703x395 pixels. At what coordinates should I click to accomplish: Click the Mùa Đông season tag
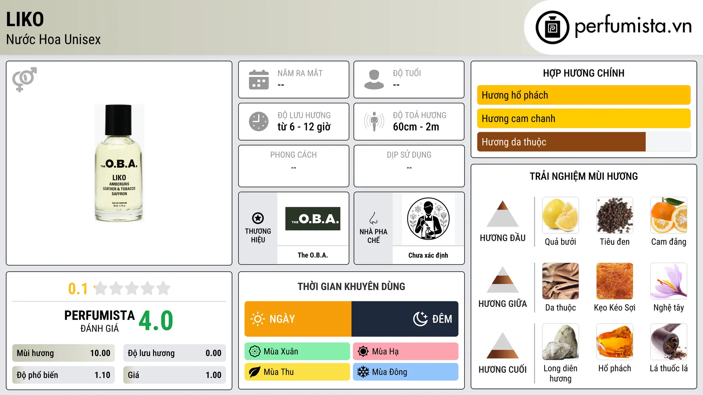click(406, 372)
